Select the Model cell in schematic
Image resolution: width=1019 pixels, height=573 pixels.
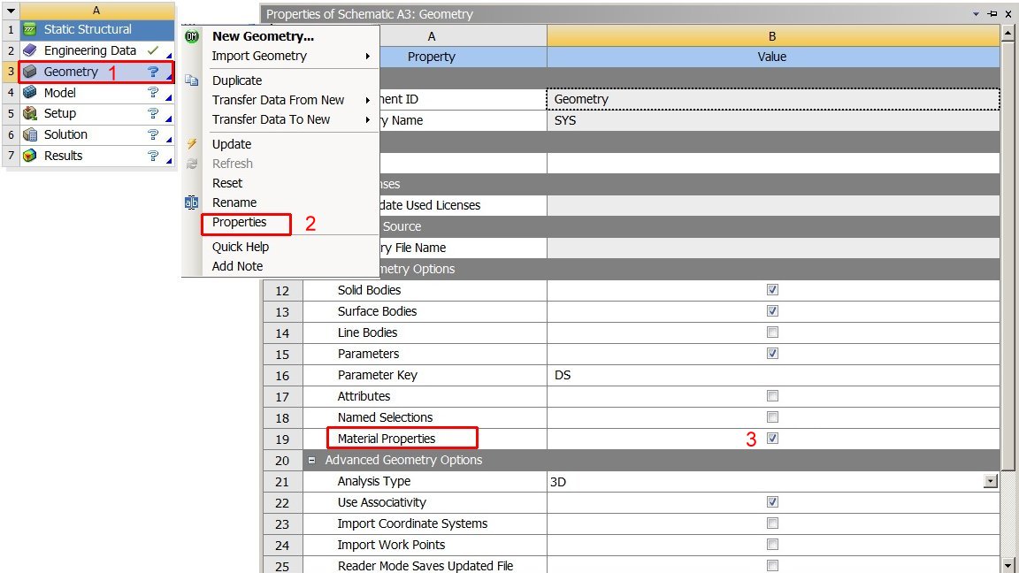coord(96,93)
